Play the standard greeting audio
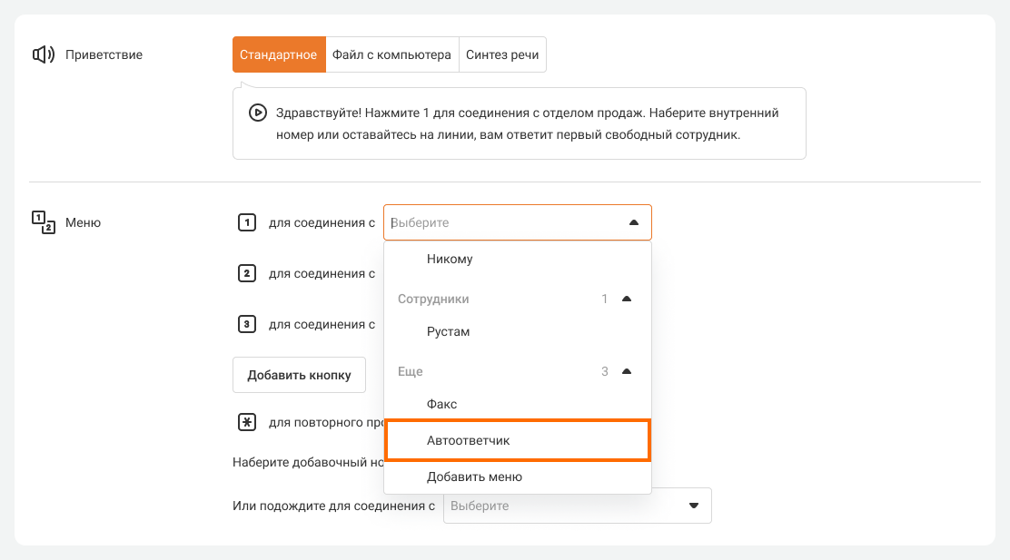The height and width of the screenshot is (560, 1010). tap(257, 113)
